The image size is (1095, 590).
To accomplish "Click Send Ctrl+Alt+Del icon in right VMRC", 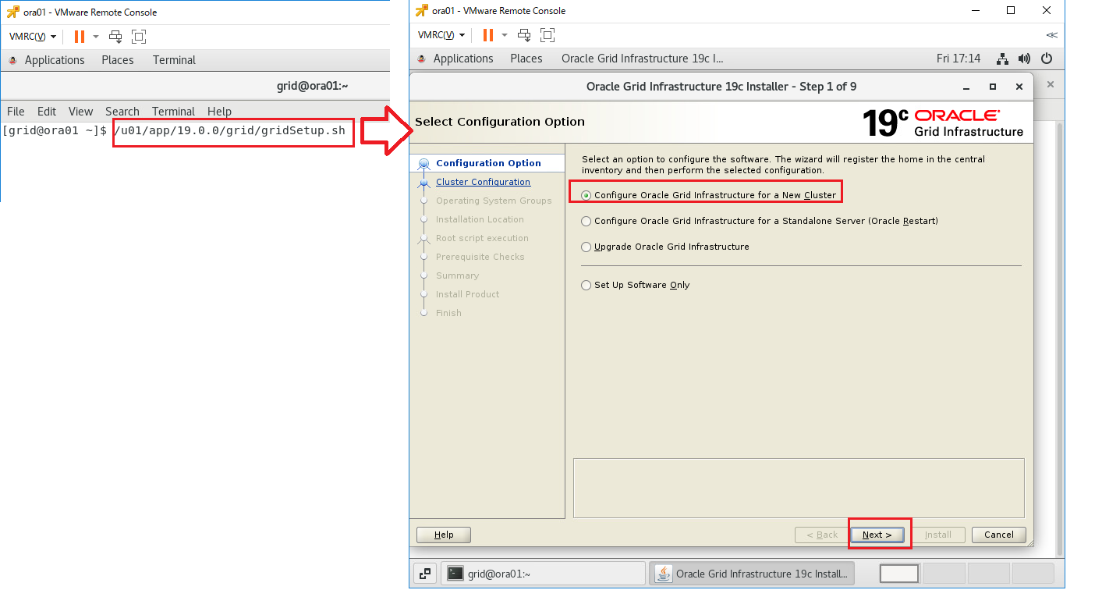I will pyautogui.click(x=524, y=35).
